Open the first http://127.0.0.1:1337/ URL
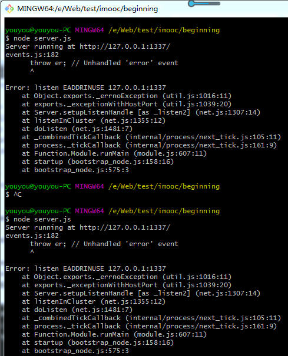 [x=125, y=46]
